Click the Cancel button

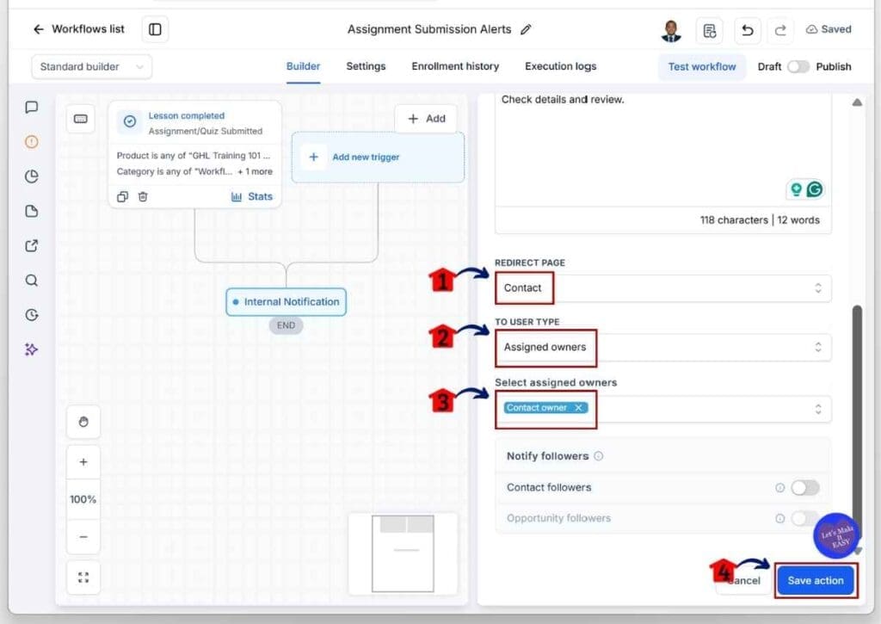[742, 581]
